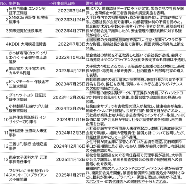Screen dimensions: 186x186
Task: Click the date 2025年1月13日
Action: [x=71, y=159]
